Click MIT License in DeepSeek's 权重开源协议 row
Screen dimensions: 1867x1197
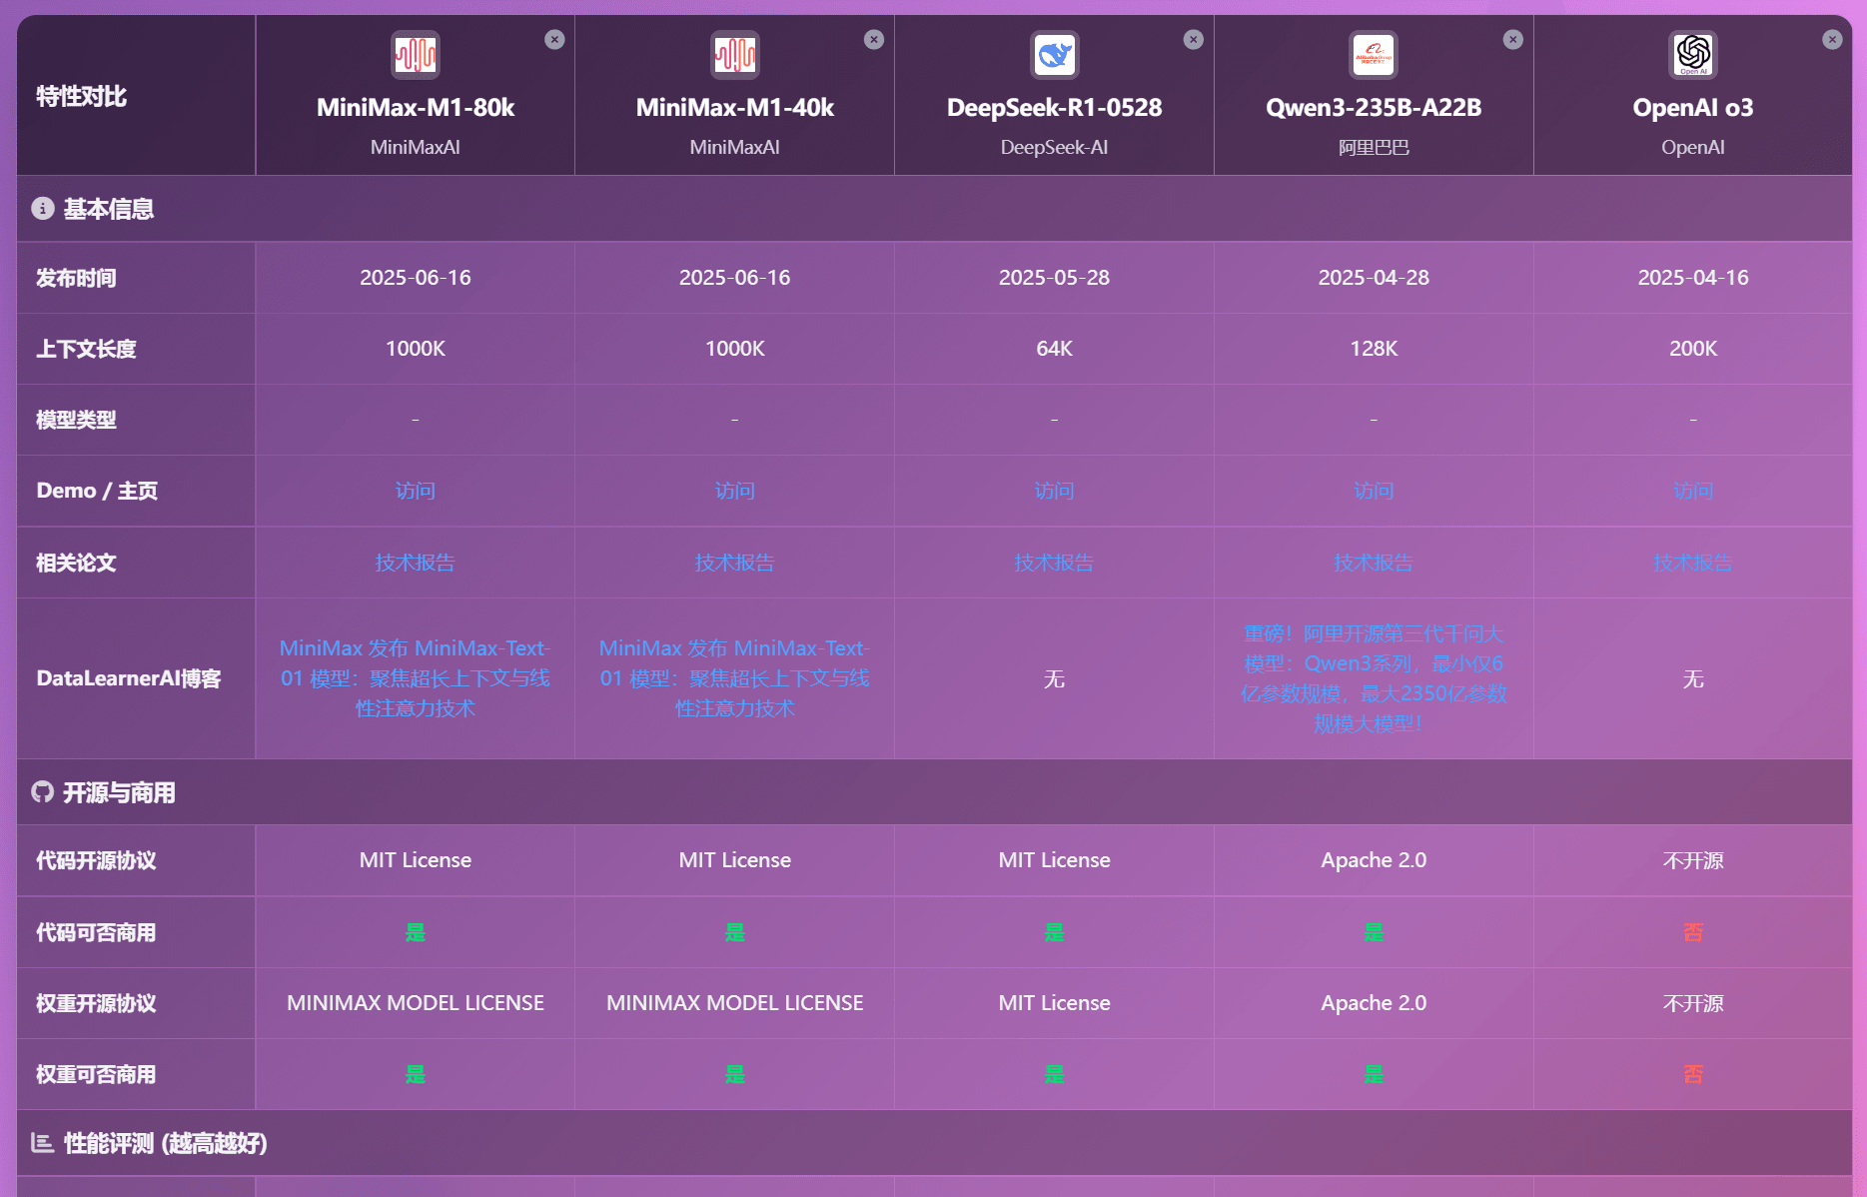(1055, 1003)
